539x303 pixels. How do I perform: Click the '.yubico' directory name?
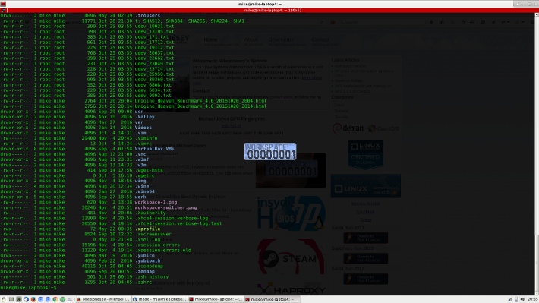(145, 256)
